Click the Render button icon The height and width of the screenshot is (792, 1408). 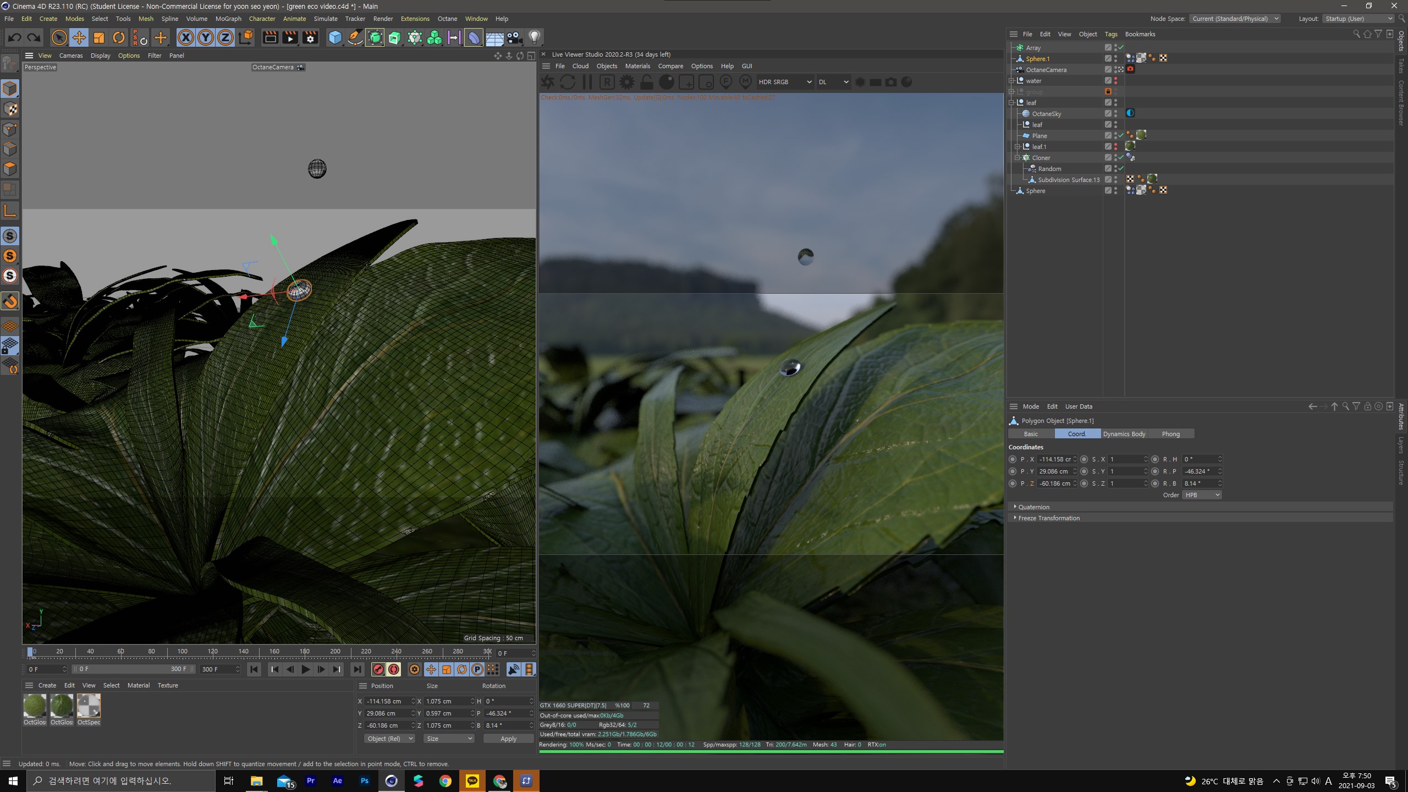coord(270,38)
